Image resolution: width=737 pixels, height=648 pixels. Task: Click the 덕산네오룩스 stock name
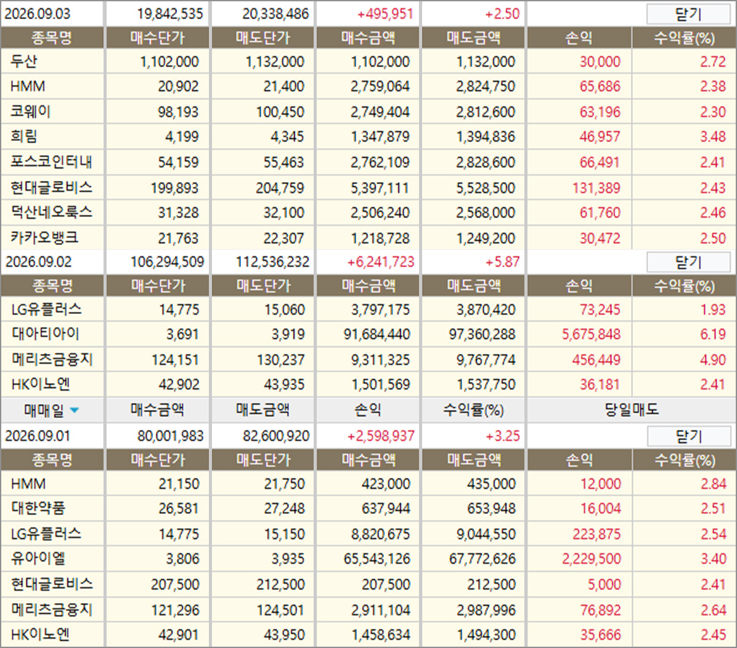[x=51, y=212]
